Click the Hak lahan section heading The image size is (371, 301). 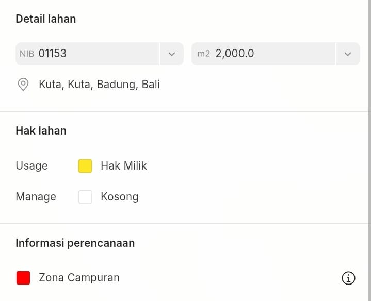tap(41, 131)
